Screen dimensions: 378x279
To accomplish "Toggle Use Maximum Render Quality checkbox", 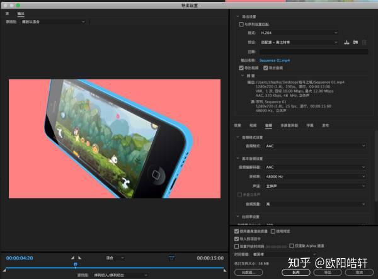I will (x=236, y=231).
